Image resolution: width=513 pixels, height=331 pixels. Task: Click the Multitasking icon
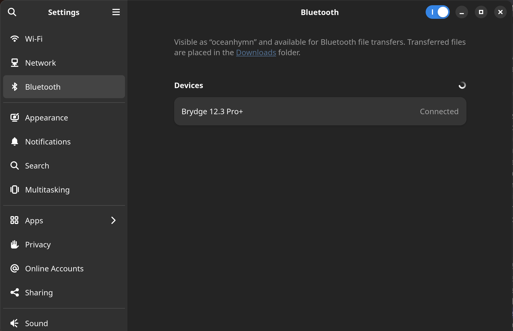pyautogui.click(x=15, y=190)
